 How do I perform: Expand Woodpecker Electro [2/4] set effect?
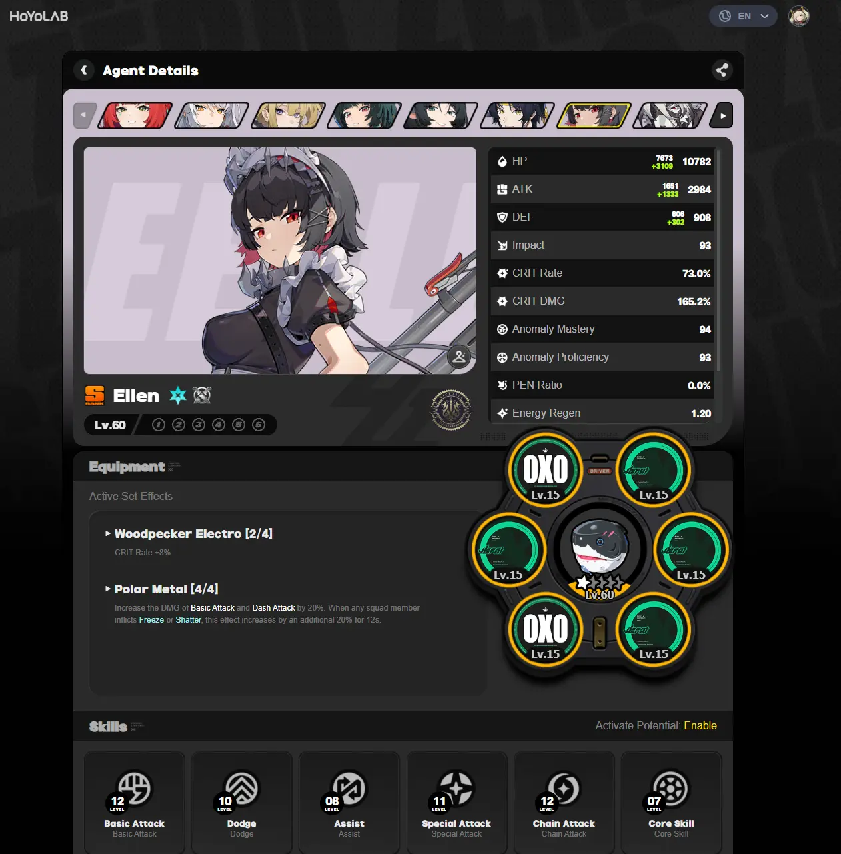point(189,533)
